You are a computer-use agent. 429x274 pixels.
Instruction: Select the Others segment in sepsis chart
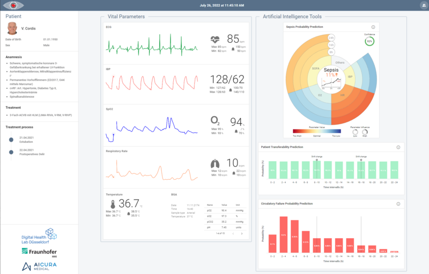coord(339,63)
